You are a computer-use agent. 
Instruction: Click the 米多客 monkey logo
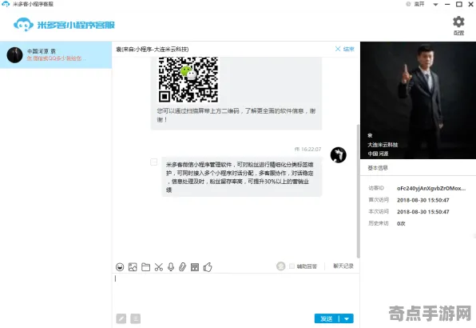pos(23,25)
